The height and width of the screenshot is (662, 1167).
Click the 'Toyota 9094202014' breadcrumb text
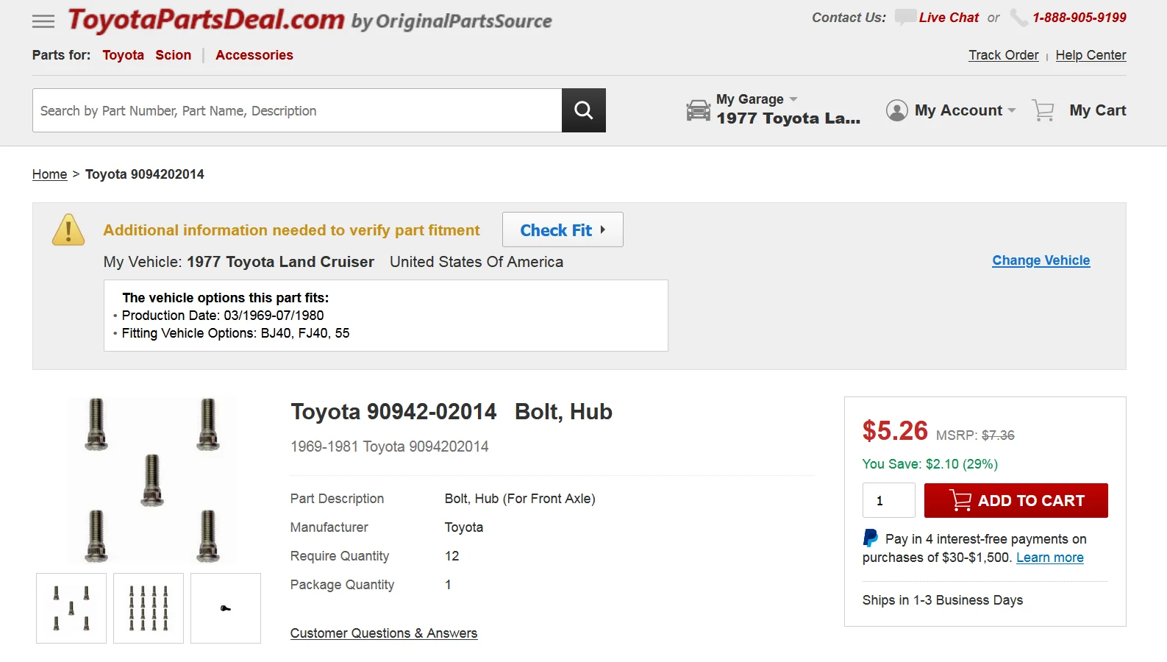(145, 174)
